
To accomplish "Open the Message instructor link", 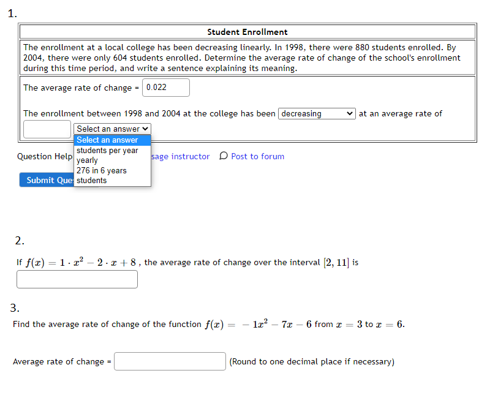I will pos(180,157).
